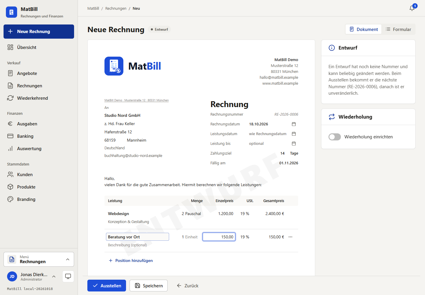The image size is (425, 295).
Task: Click the repeat icon next to Wiederholung
Action: (x=332, y=117)
